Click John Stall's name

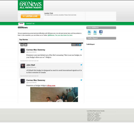(x=30, y=65)
